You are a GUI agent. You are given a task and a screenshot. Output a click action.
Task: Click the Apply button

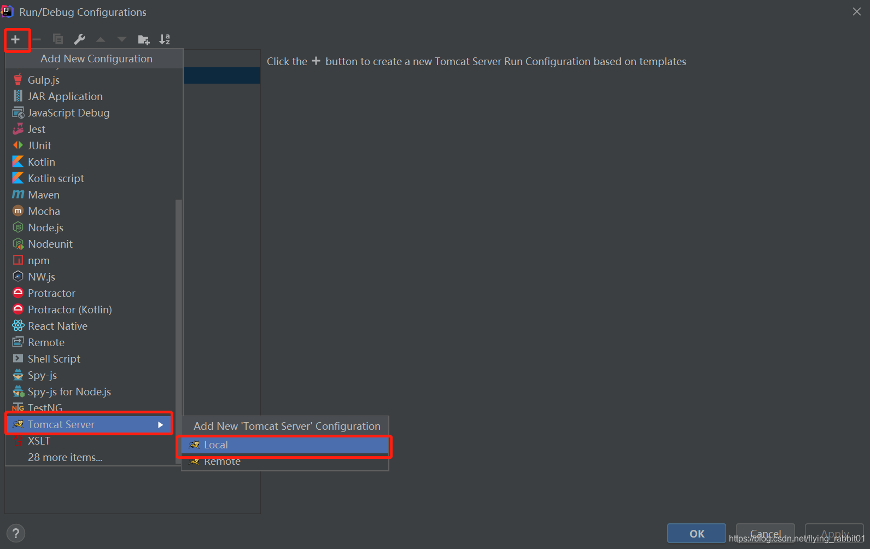pyautogui.click(x=834, y=534)
